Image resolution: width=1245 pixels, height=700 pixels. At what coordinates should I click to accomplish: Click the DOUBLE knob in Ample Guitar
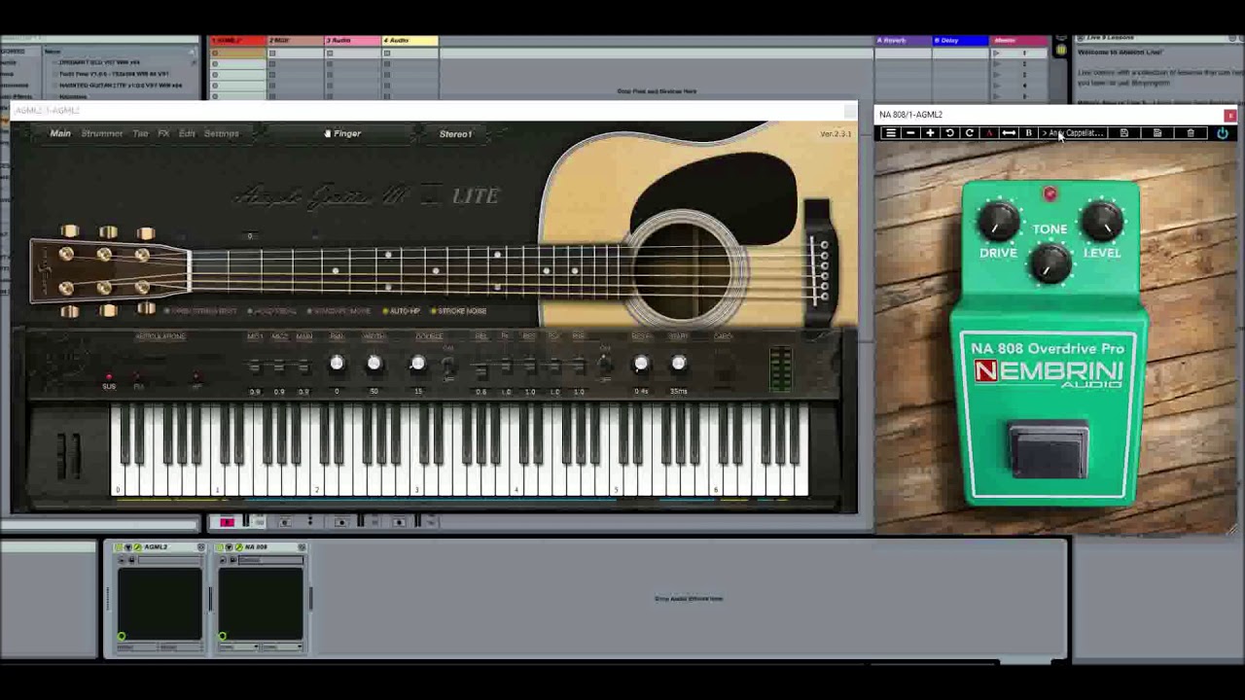pos(417,364)
